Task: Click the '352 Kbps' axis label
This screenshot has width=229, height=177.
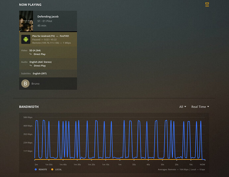Action: 28,134
